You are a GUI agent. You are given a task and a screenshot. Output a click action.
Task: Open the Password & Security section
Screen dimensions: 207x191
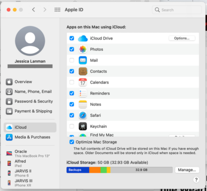click(x=29, y=101)
